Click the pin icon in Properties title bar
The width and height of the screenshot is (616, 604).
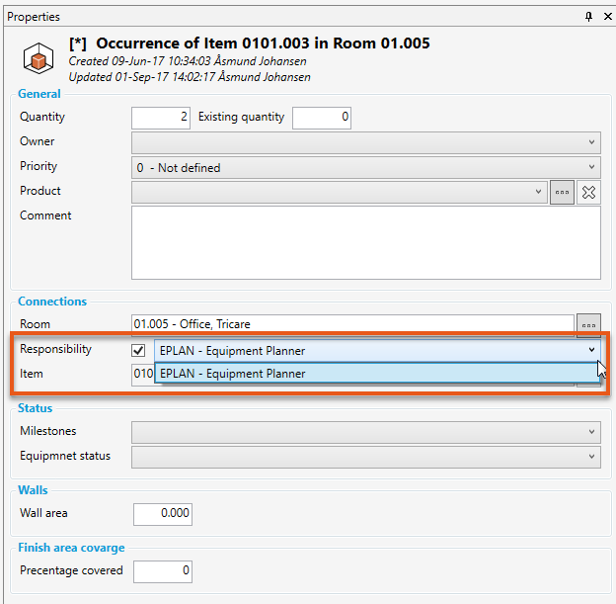[588, 17]
